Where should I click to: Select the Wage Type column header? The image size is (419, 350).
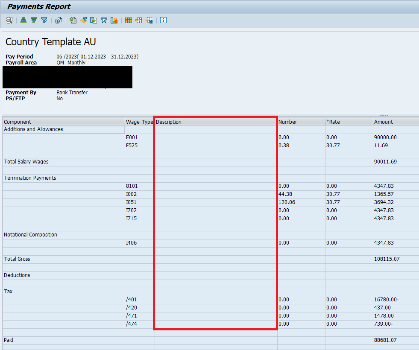(140, 122)
